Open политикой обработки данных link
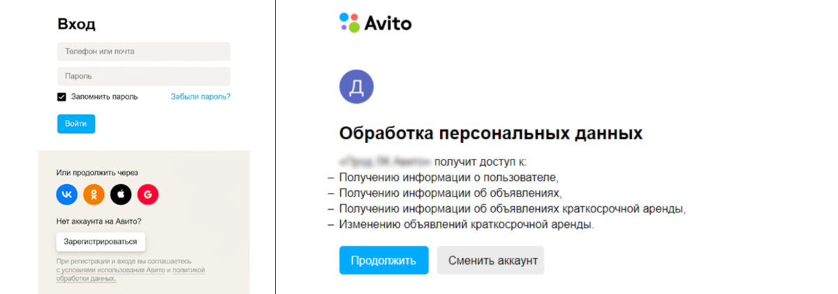 131,274
